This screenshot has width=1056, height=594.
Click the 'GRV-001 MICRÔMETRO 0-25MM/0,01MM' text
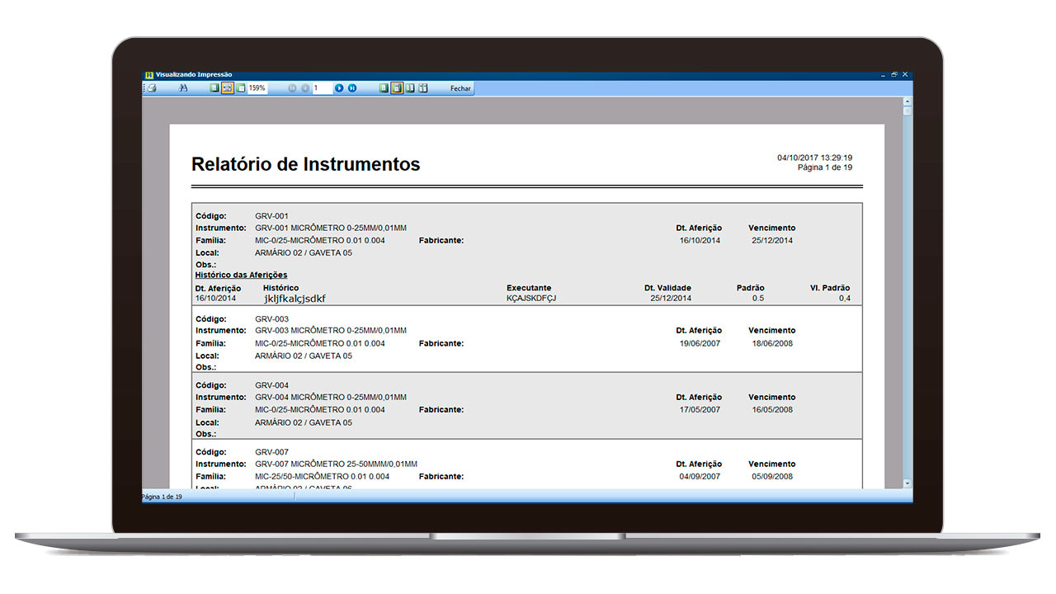[x=331, y=228]
